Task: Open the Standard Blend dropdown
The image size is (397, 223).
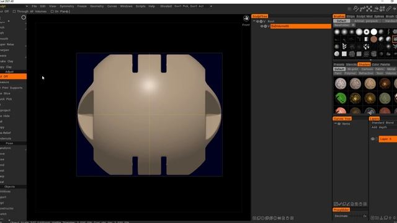Action: click(383, 123)
